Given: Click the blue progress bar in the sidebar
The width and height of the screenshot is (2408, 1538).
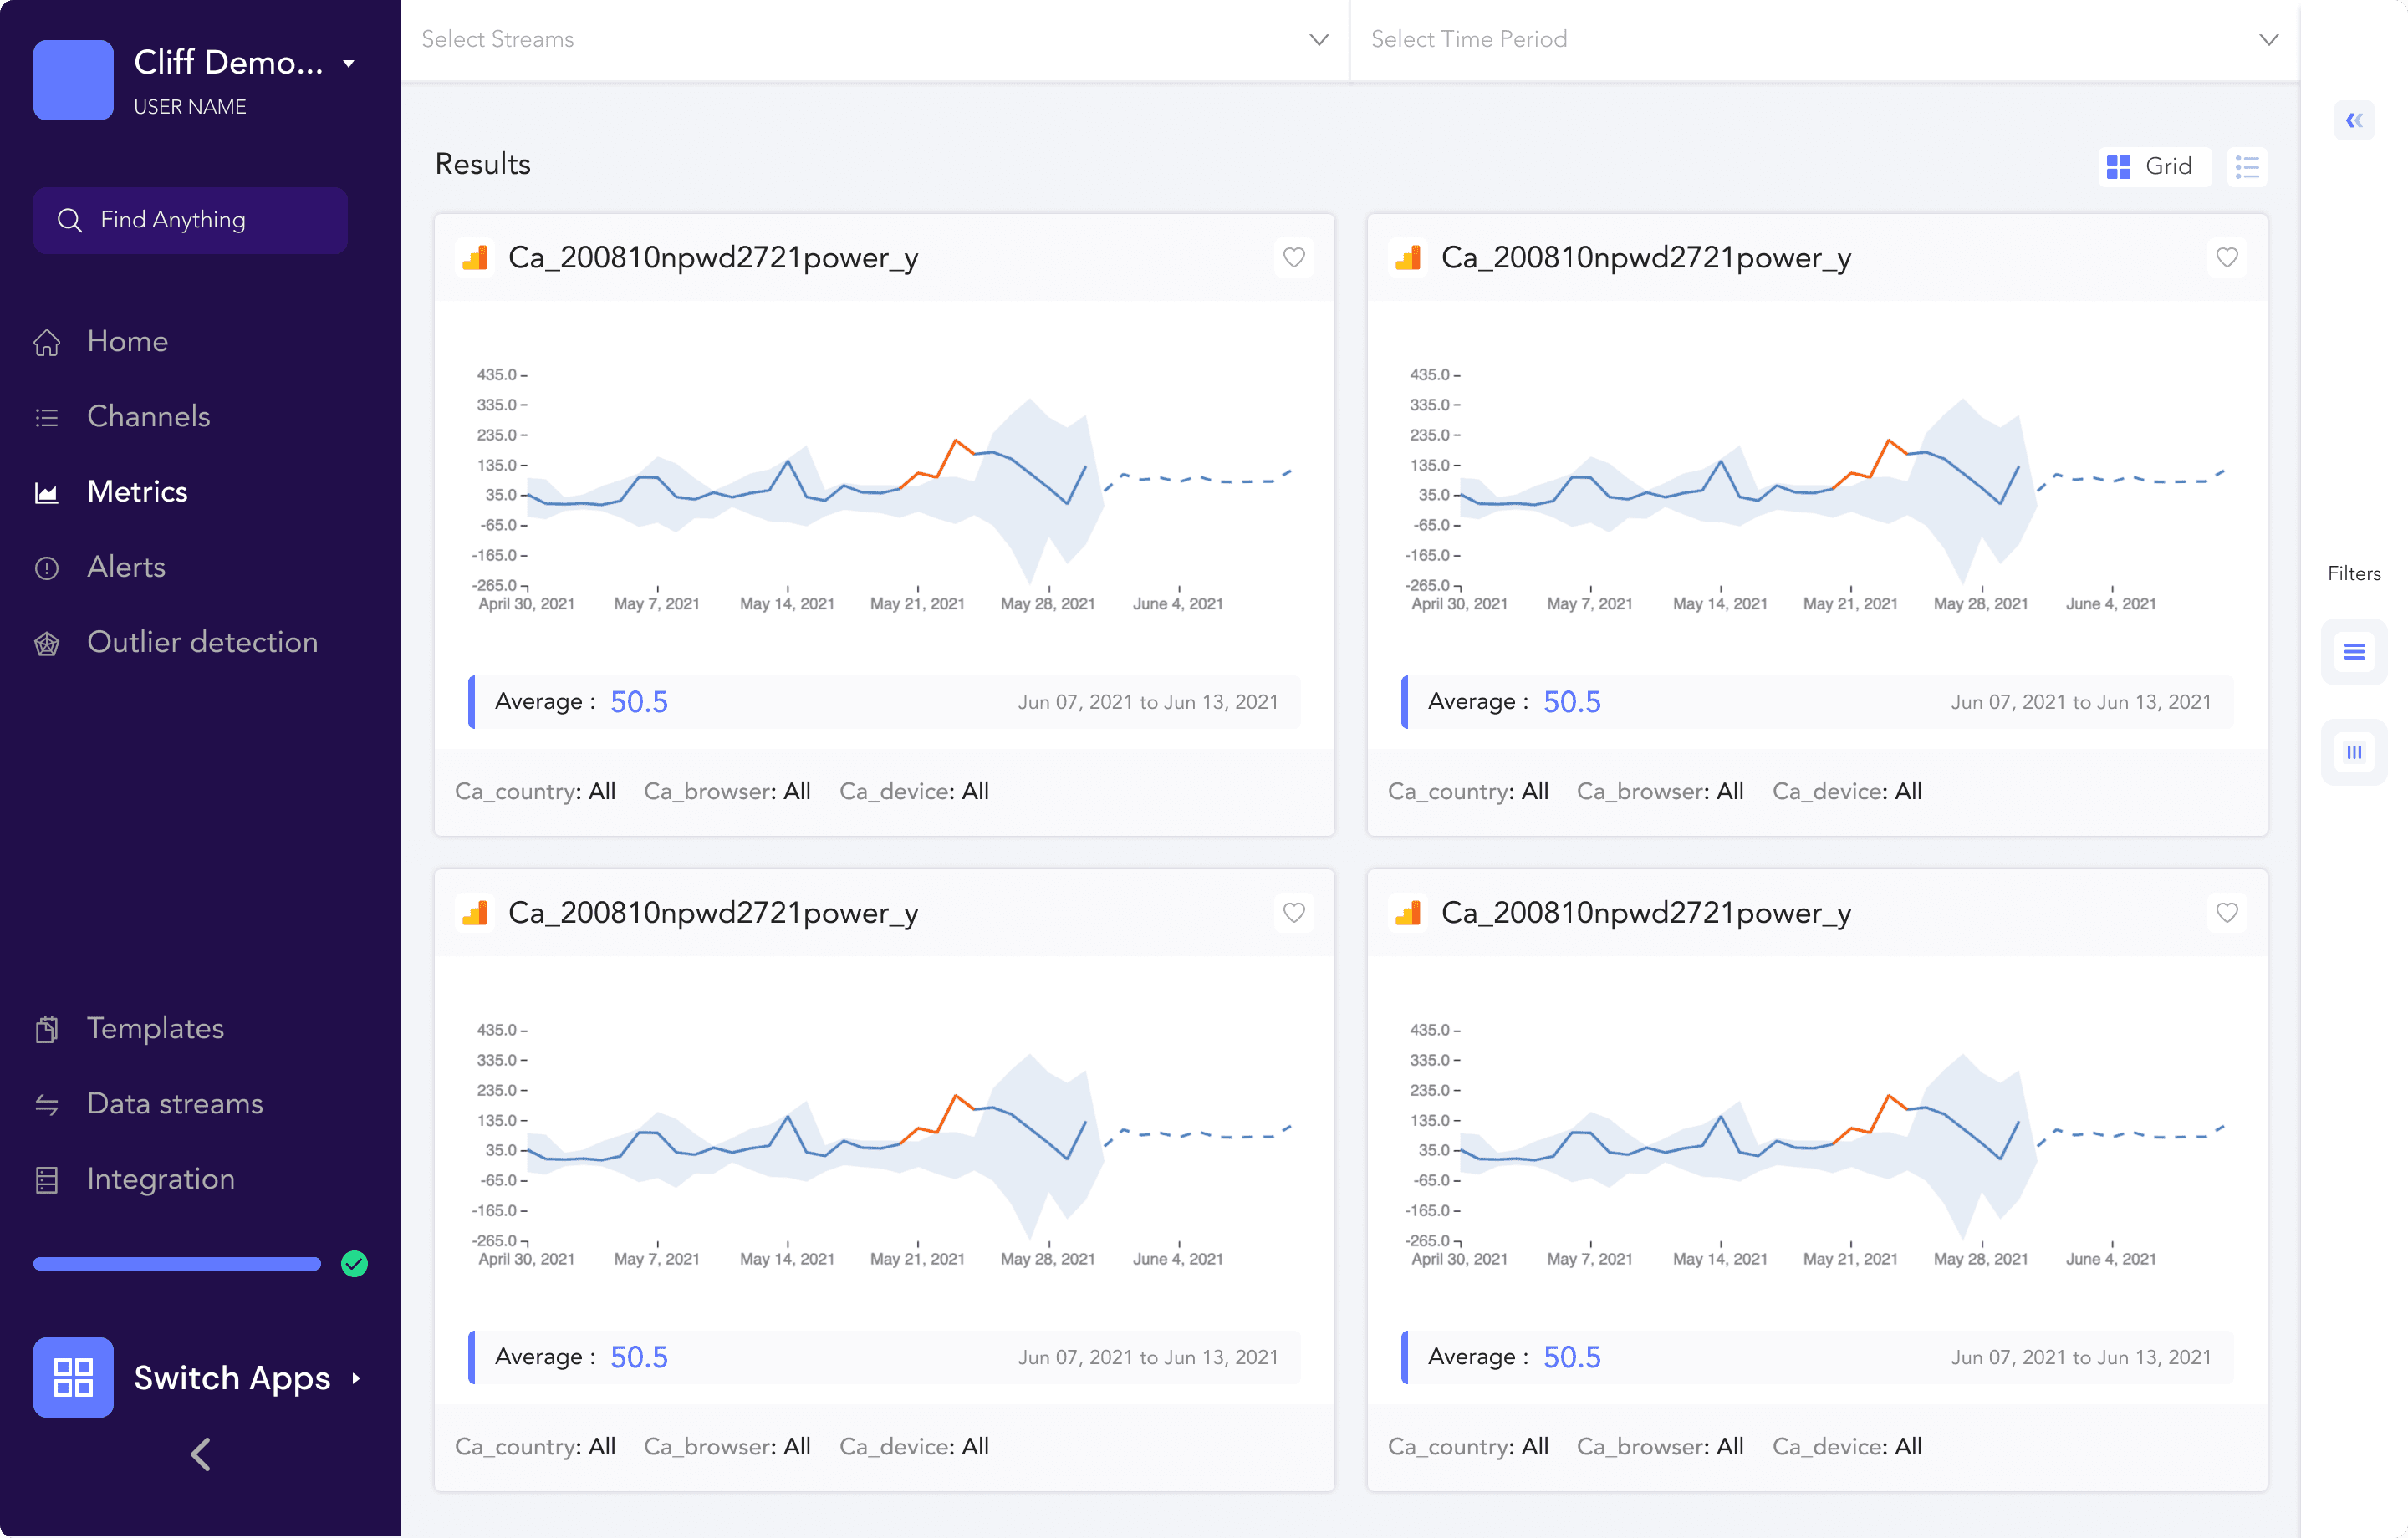Looking at the screenshot, I should [x=177, y=1263].
